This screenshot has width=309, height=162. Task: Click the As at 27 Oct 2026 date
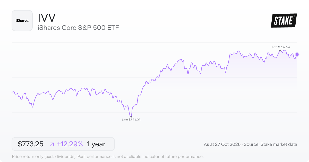pos(222,145)
